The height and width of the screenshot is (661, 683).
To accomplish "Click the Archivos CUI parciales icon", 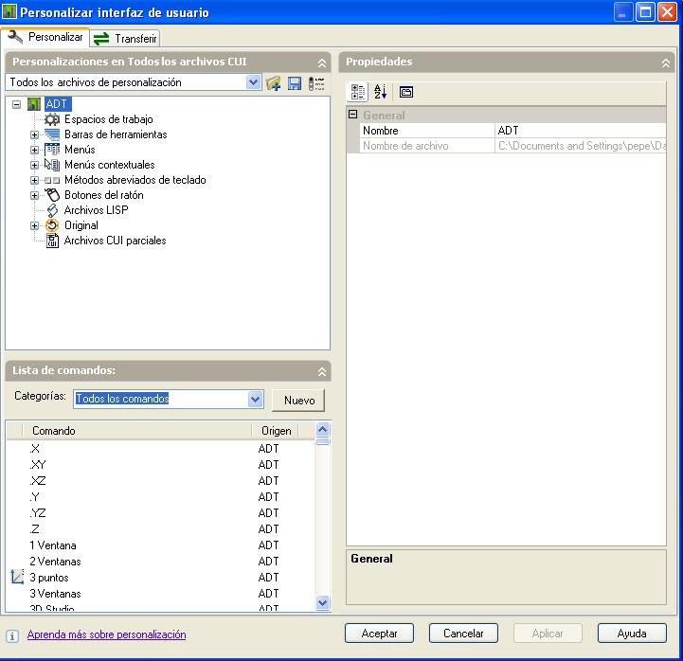I will (52, 241).
